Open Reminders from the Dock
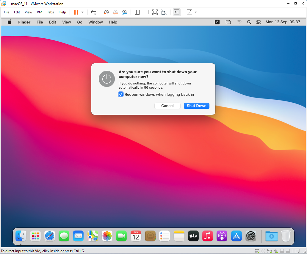 click(x=165, y=236)
